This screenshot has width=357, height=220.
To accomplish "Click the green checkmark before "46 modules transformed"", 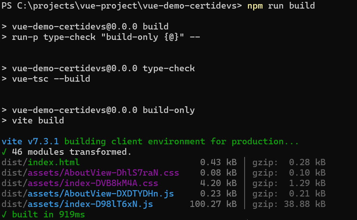I will click(4, 152).
